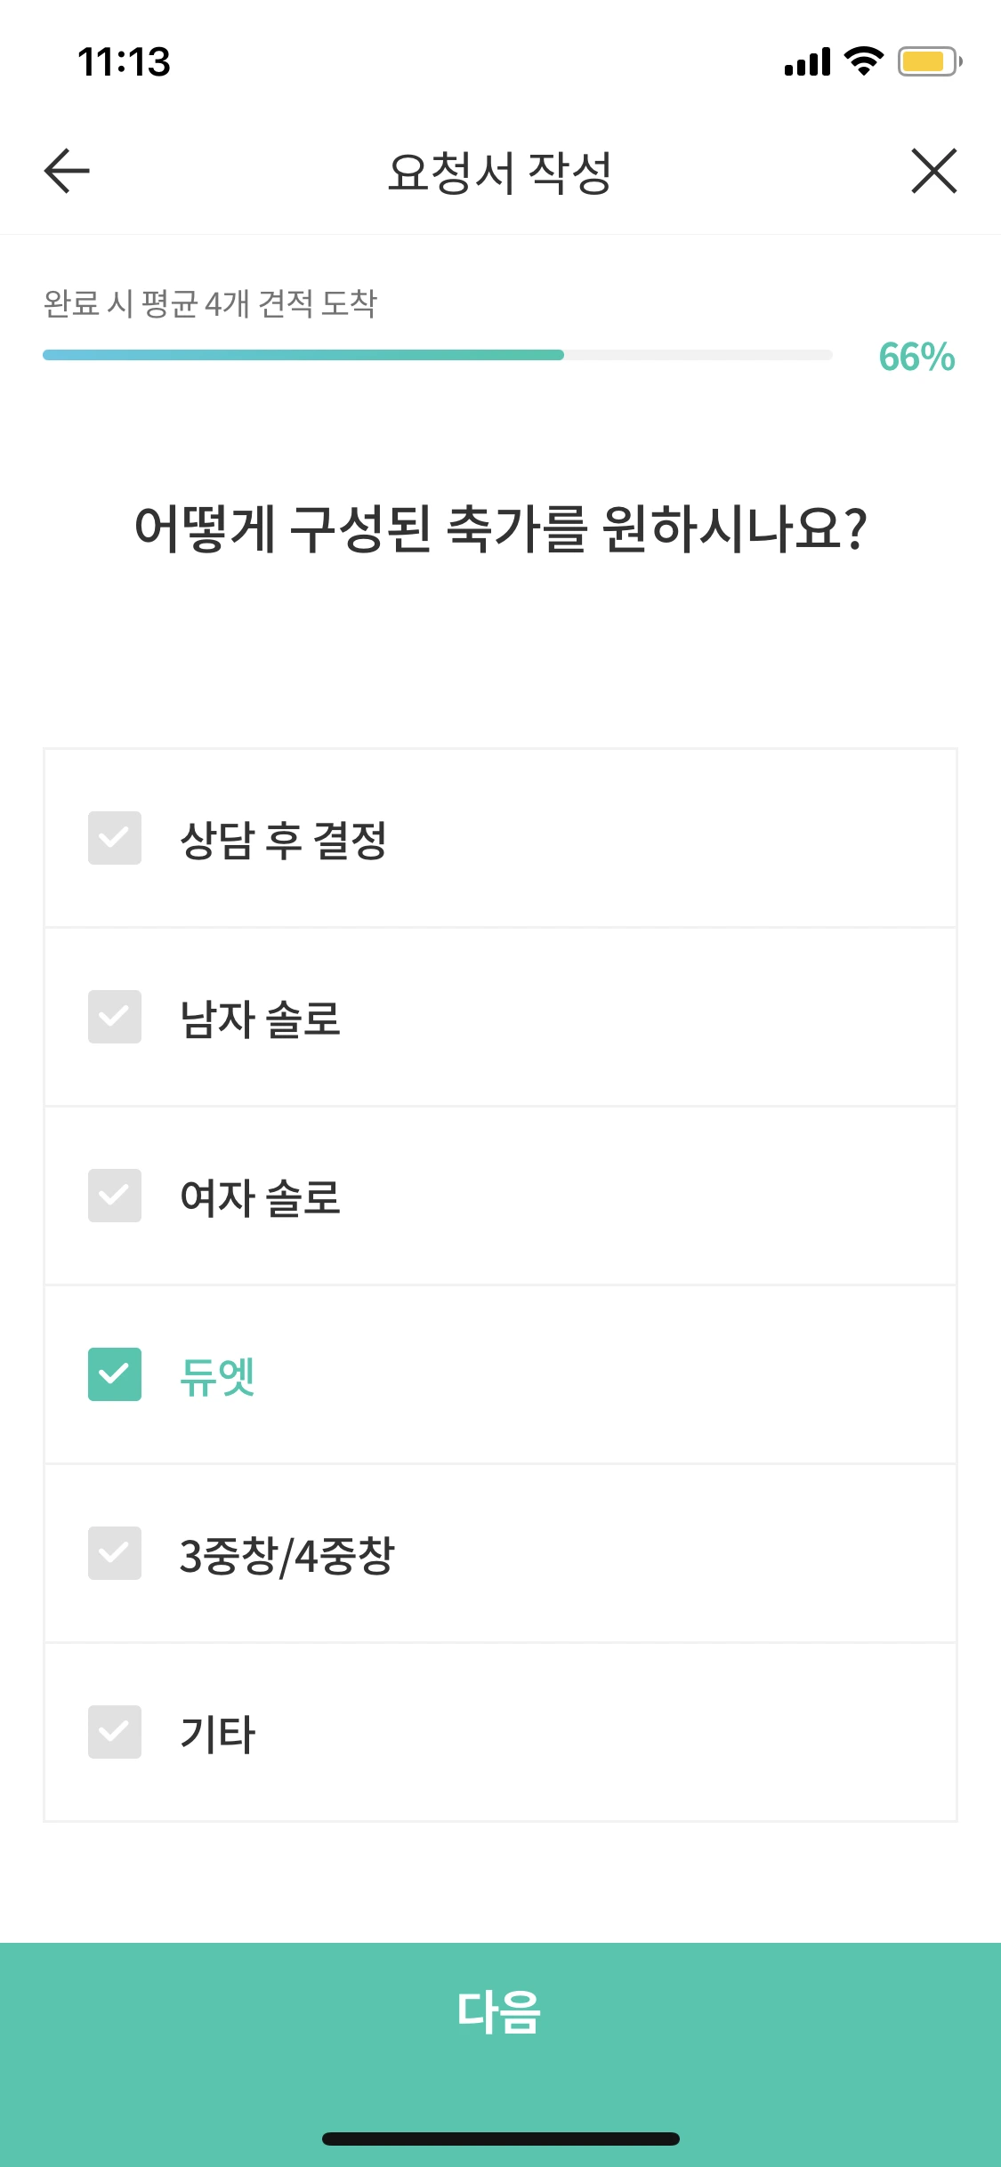1001x2167 pixels.
Task: Select the 상담 후 결정 option label
Action: click(x=284, y=840)
